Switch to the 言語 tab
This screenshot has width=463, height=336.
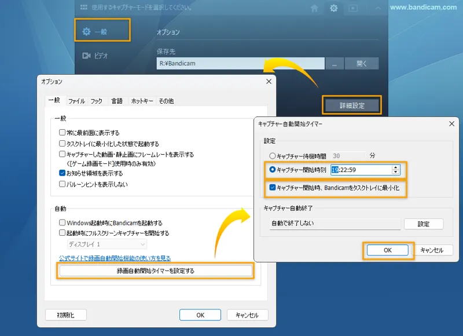(x=117, y=101)
